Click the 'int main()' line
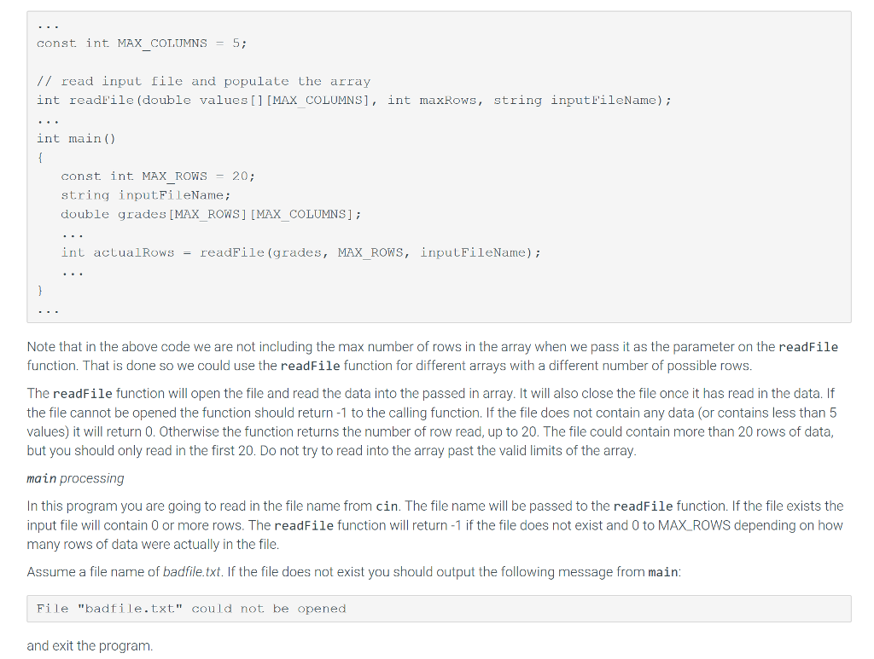 point(76,139)
